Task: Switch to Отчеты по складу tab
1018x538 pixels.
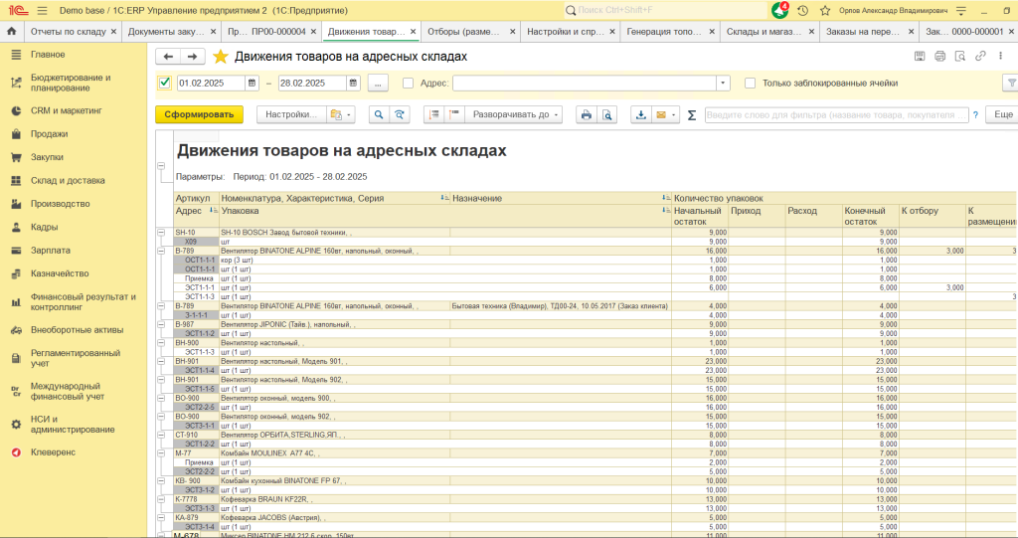Action: click(68, 31)
